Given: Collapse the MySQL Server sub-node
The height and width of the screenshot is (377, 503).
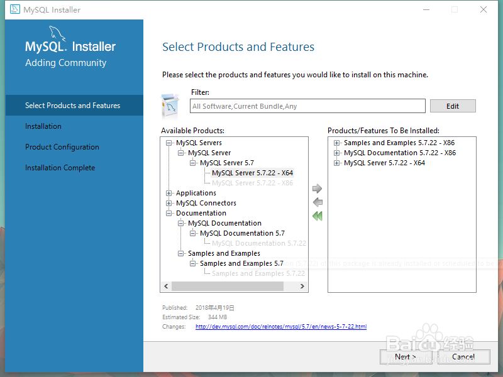Looking at the screenshot, I should click(180, 153).
